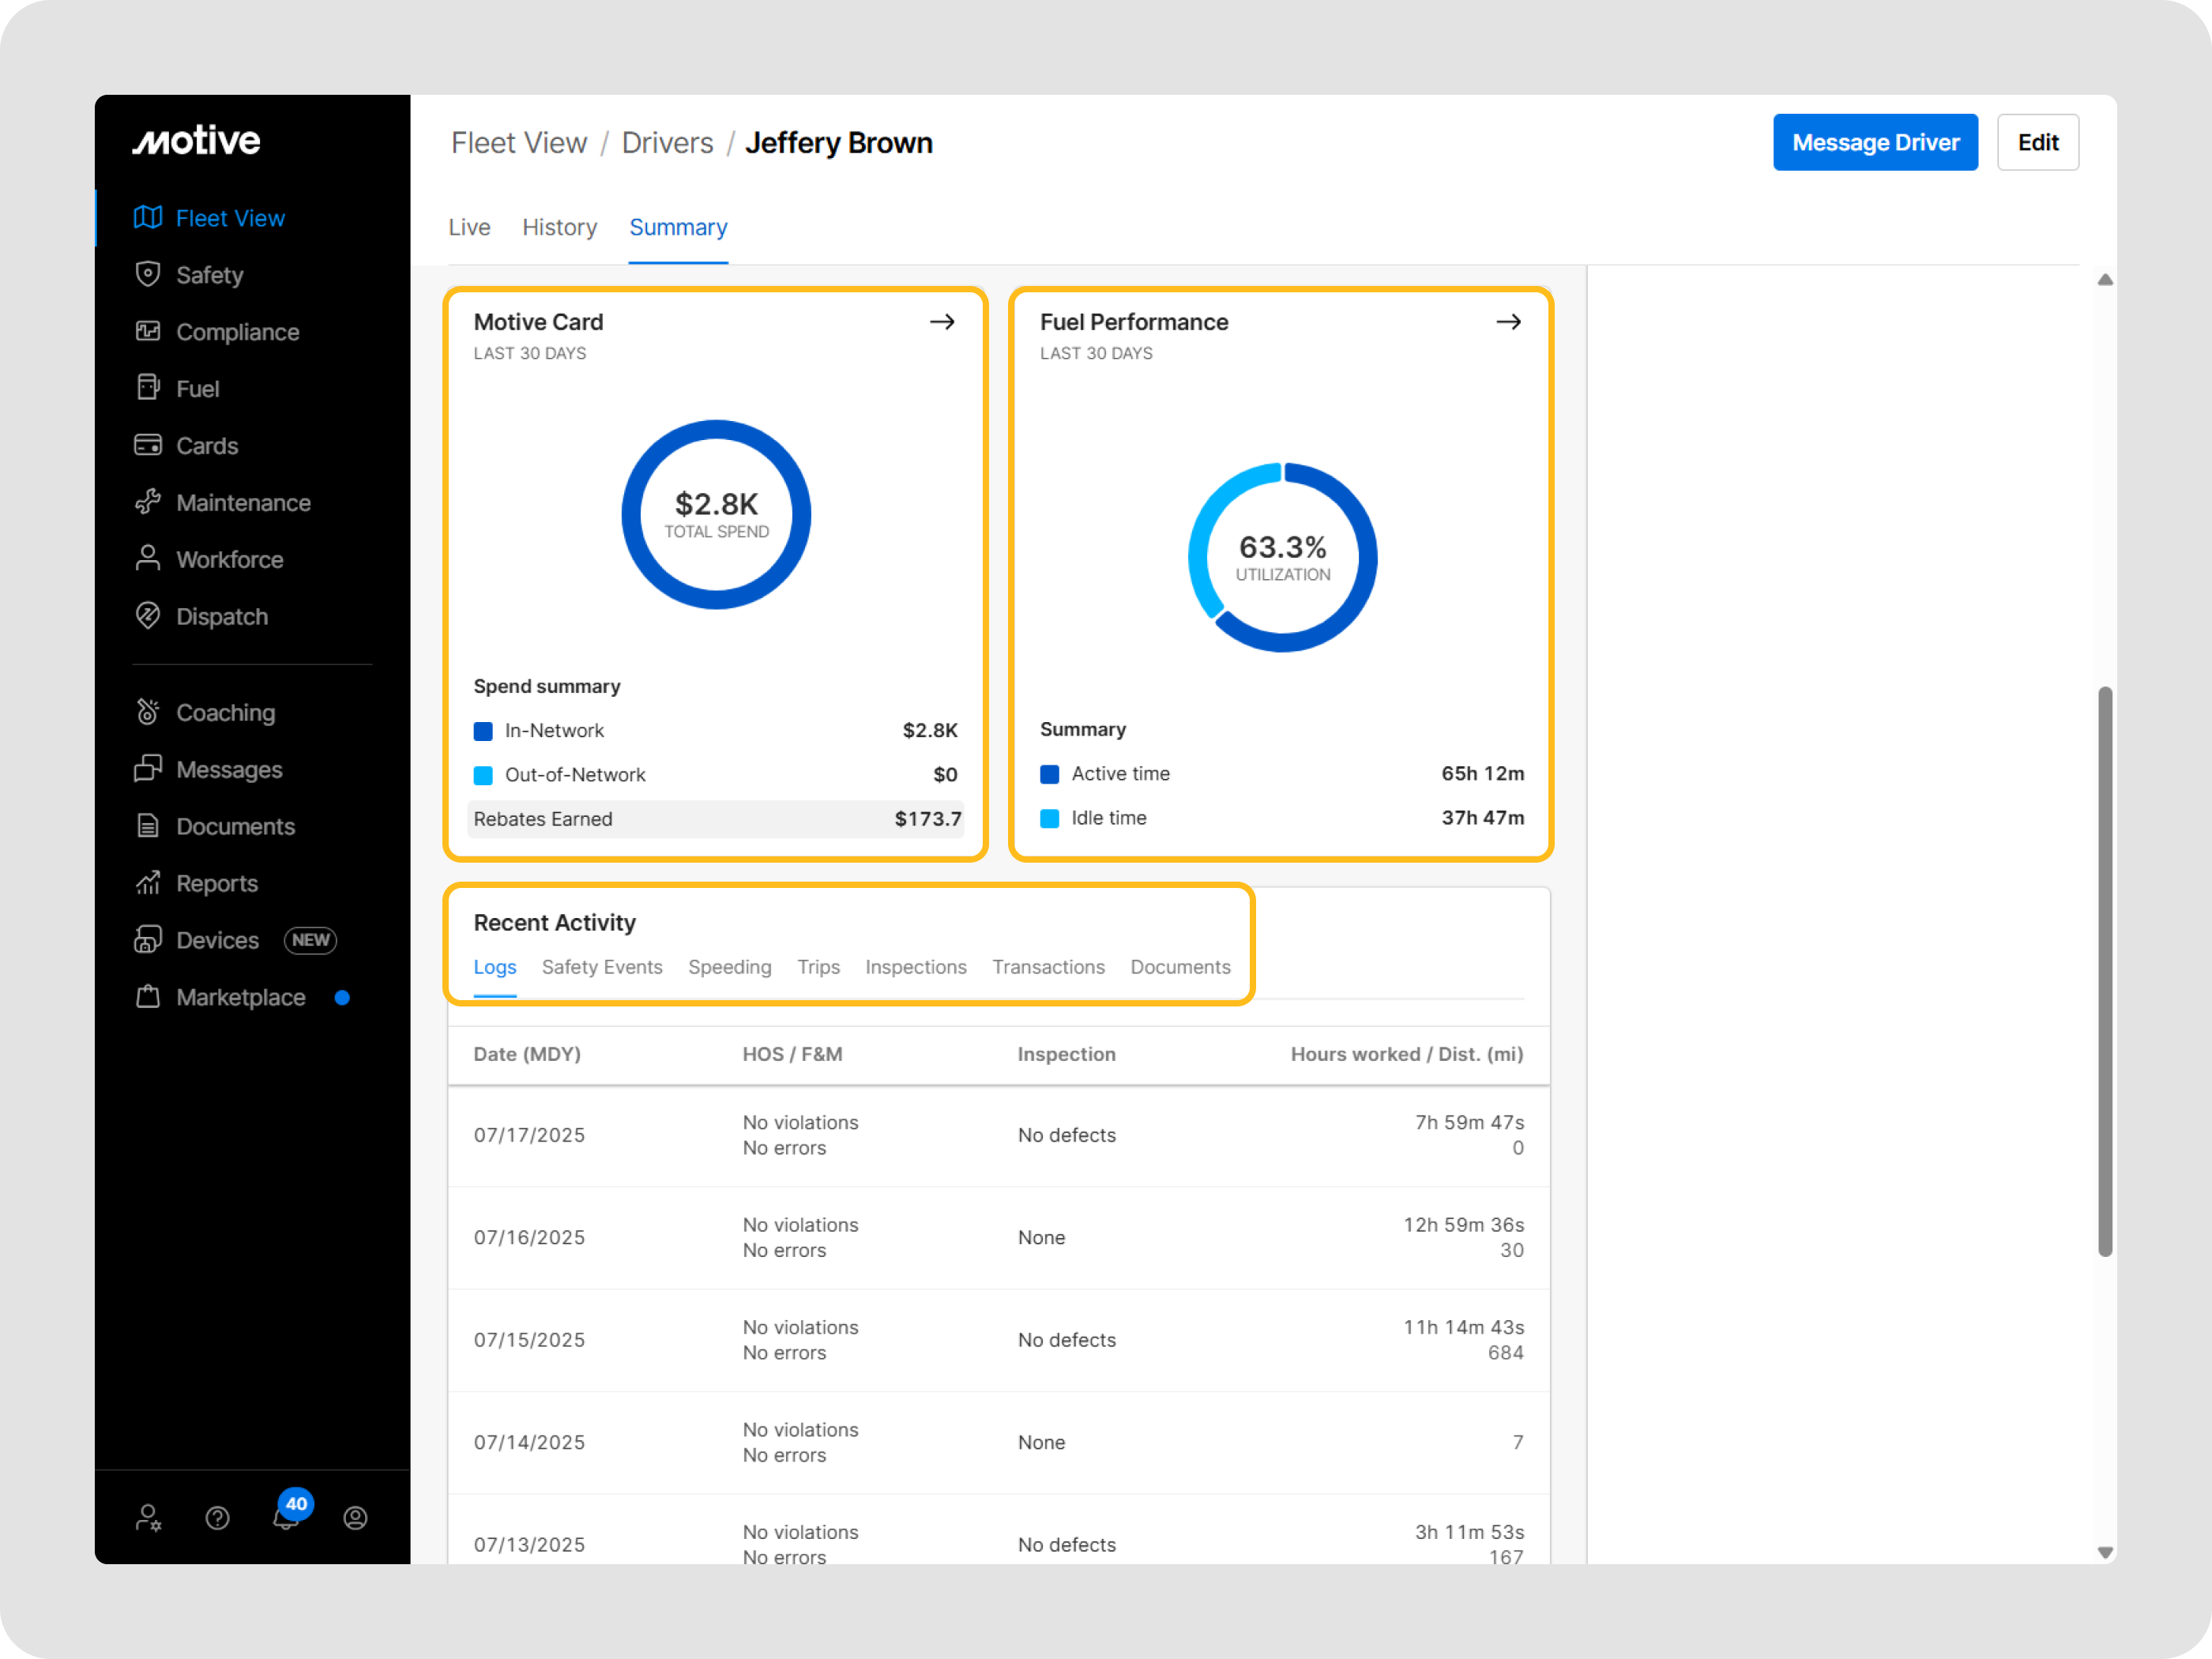Screen dimensions: 2212x1659
Task: Click the In-Network blue legend swatch
Action: point(483,731)
